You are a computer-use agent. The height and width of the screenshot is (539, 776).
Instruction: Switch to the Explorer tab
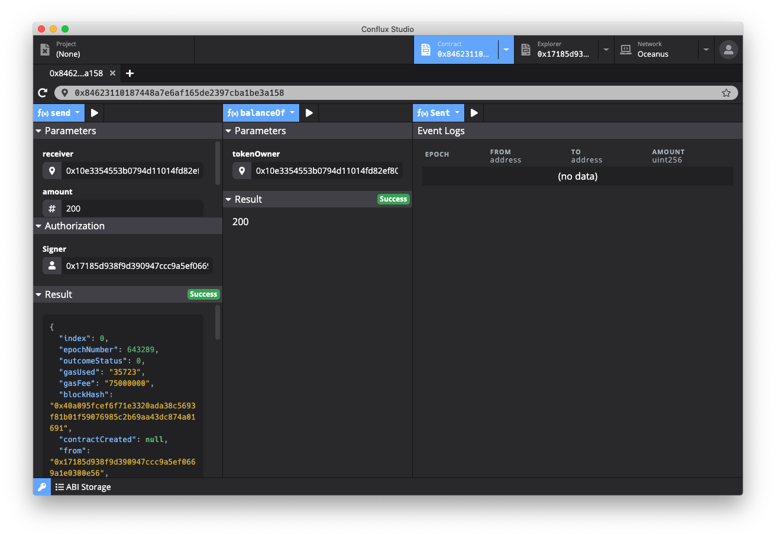tap(556, 50)
